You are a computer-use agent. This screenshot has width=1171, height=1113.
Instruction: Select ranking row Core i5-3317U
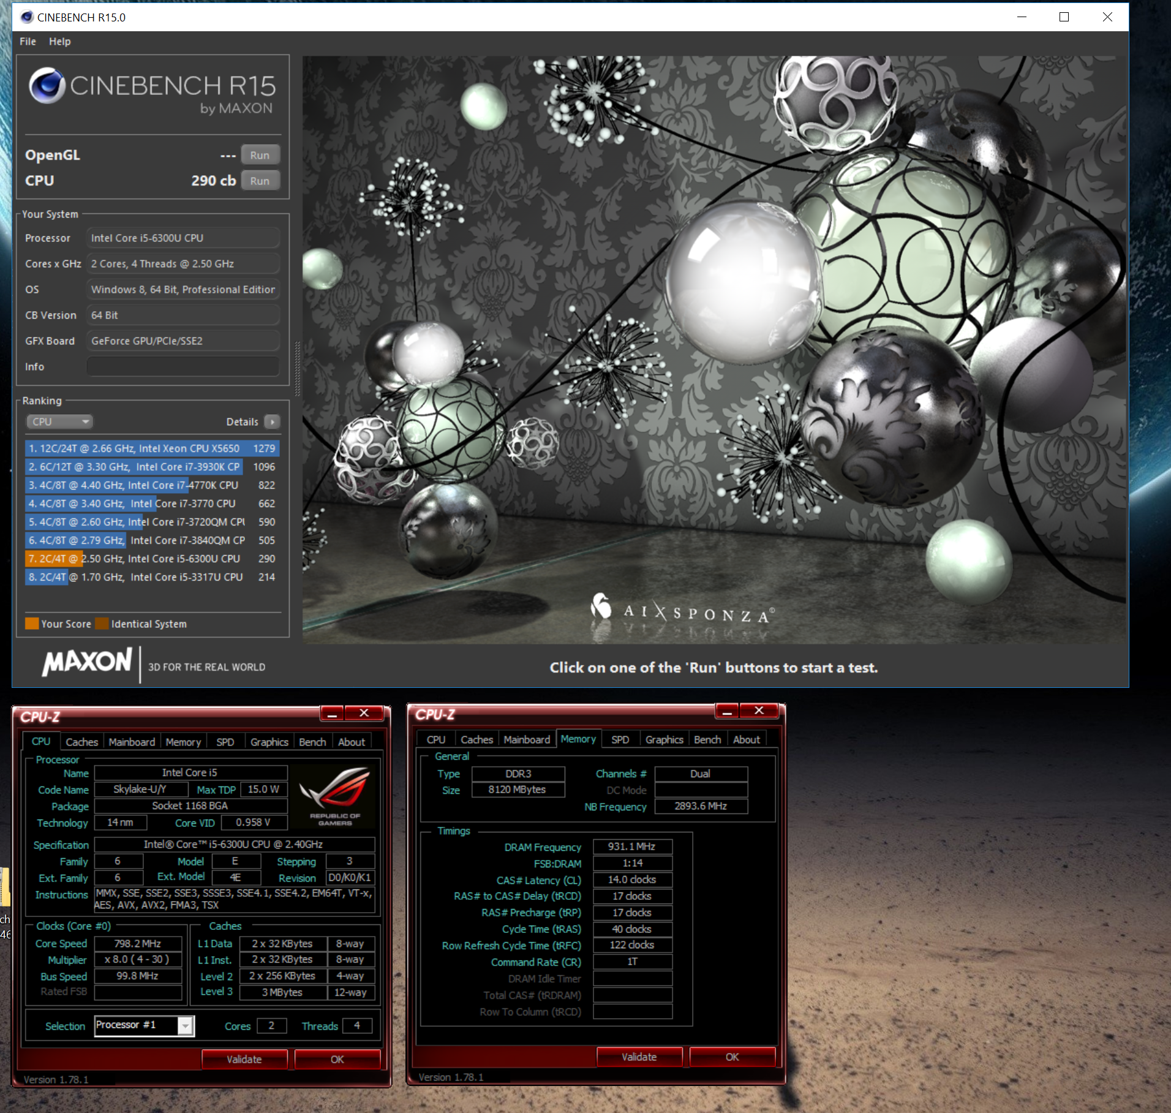pyautogui.click(x=152, y=577)
